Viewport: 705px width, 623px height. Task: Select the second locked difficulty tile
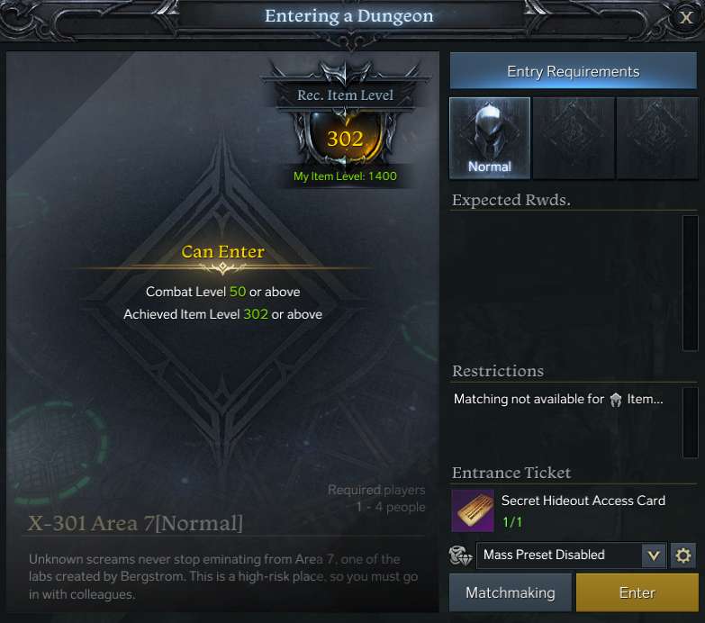click(574, 138)
